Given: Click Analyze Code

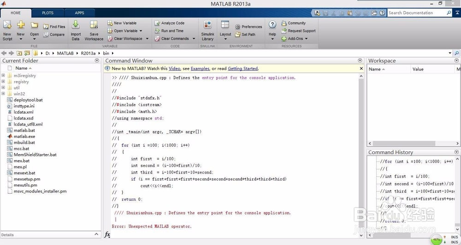Looking at the screenshot, I should click(169, 23).
